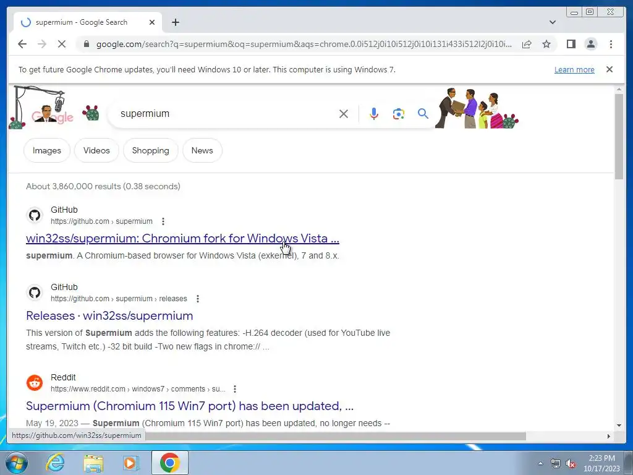Screen dimensions: 633x475
Task: Click in the supermium search field
Action: [226, 114]
